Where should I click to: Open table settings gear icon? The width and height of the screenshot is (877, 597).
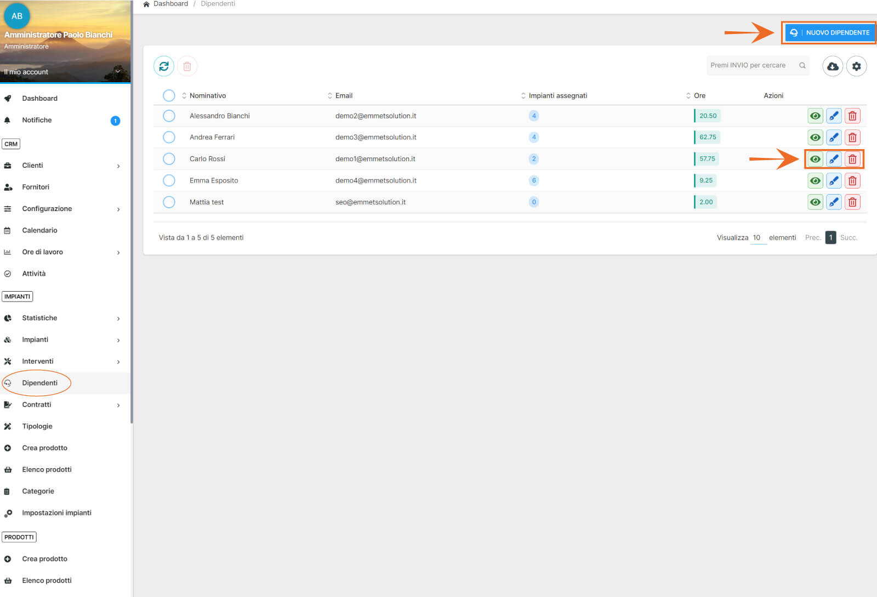pyautogui.click(x=856, y=66)
